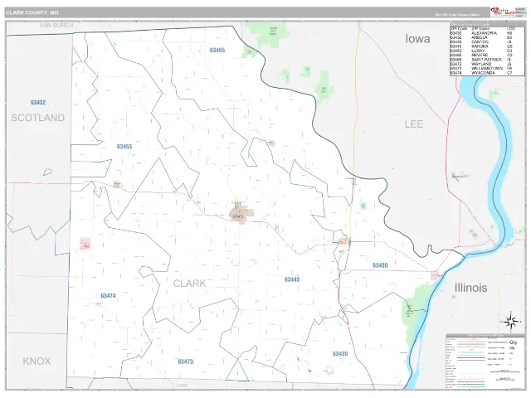Image resolution: width=531 pixels, height=398 pixels.
Task: Select the WAYLAND row in ZIP index
Action: (487, 64)
